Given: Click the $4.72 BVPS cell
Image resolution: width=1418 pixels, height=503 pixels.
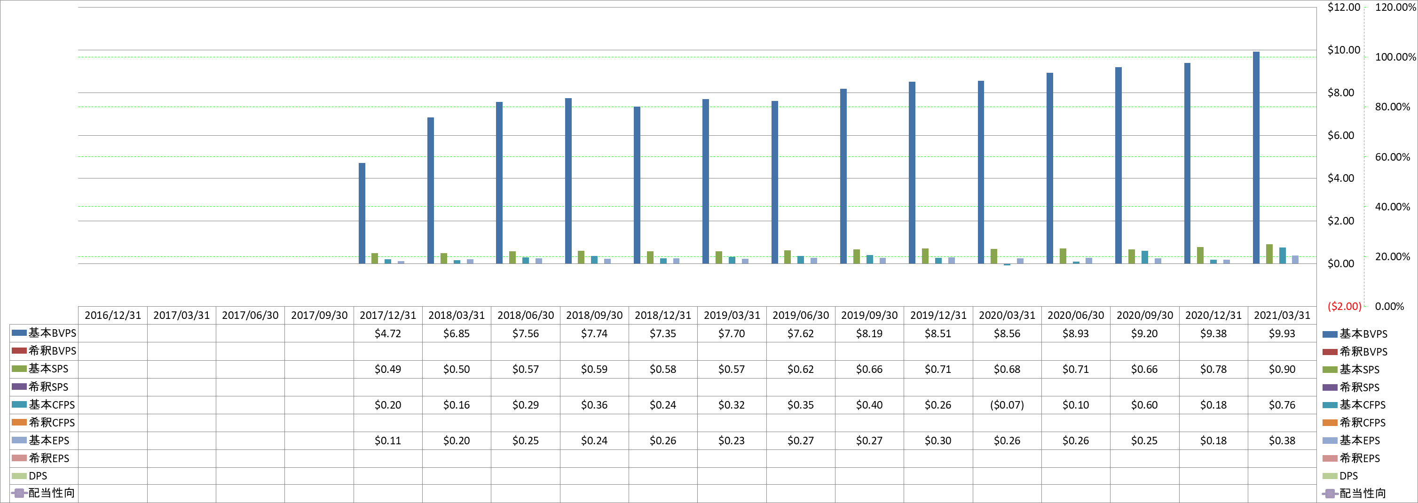Looking at the screenshot, I should tap(388, 333).
